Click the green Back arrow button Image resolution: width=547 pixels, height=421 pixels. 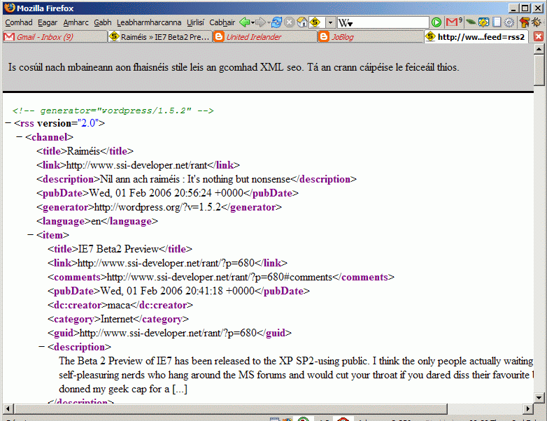pos(245,22)
